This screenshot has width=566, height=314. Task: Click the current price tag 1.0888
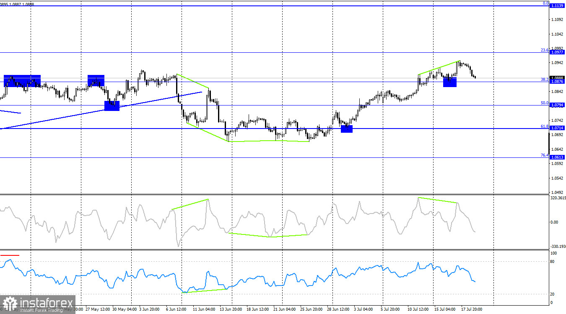click(x=557, y=78)
